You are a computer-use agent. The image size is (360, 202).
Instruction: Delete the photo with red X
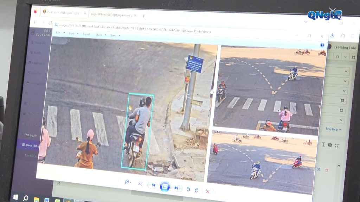[207, 191]
